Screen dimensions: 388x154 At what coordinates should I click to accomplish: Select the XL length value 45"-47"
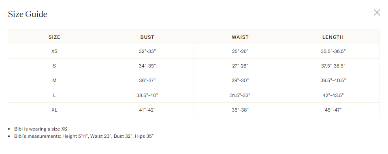(333, 110)
